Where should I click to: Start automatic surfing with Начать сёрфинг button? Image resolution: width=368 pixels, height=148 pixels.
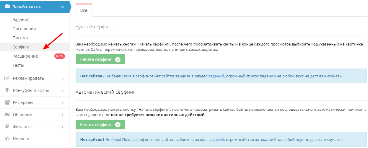click(x=100, y=125)
